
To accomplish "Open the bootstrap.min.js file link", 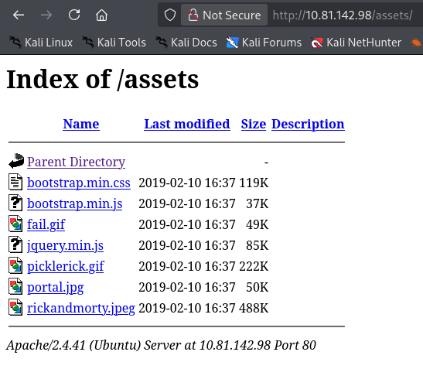I will click(75, 203).
